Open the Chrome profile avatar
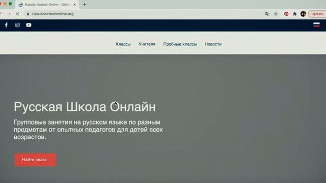The image size is (326, 183). (x=303, y=14)
